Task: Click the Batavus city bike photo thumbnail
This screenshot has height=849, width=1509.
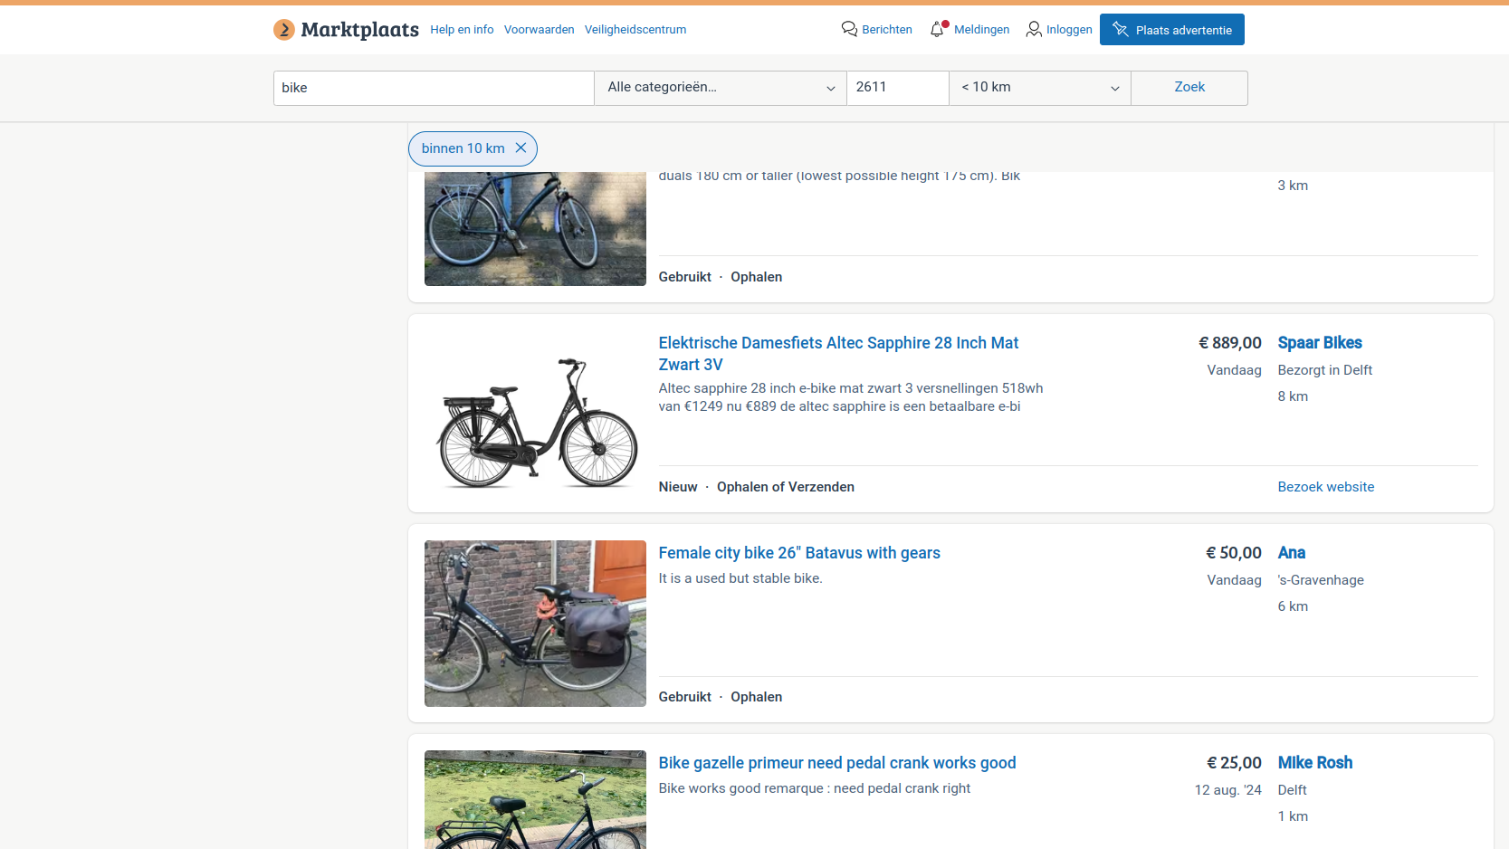Action: pyautogui.click(x=535, y=624)
